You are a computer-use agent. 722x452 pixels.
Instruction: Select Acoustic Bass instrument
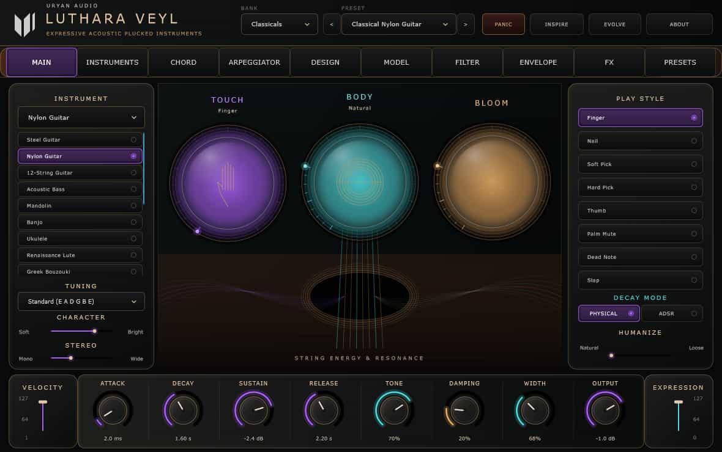(80, 189)
